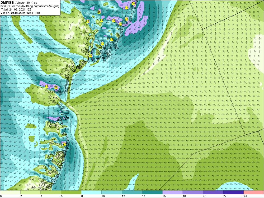
Task: Select the 18–20 m/s purple legend swatch
Action: [193, 192]
